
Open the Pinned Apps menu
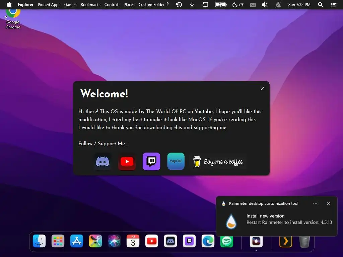click(x=49, y=5)
